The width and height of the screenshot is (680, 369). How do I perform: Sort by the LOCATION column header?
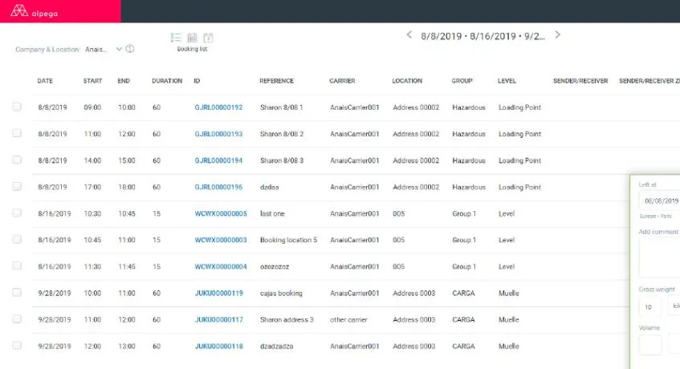tap(407, 81)
